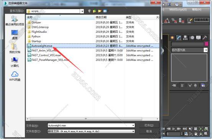Toggle Pin Stack under modifier list
The image size is (212, 139).
174,85
